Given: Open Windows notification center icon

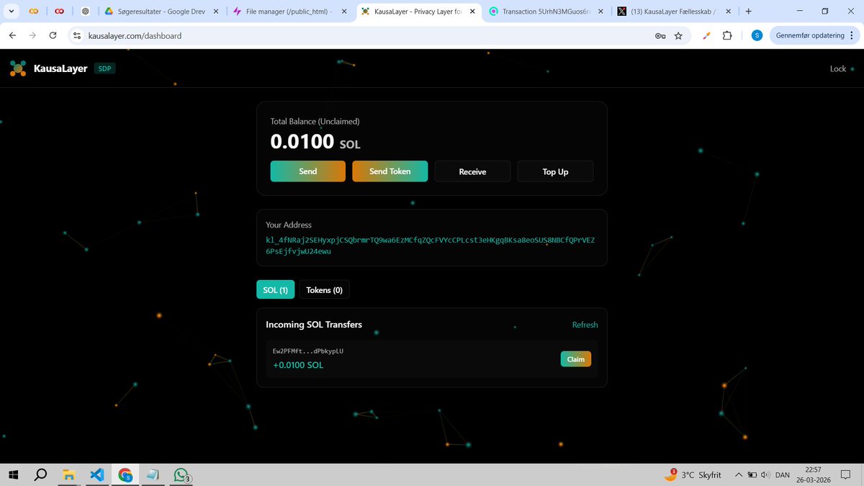Looking at the screenshot, I should click(x=845, y=475).
